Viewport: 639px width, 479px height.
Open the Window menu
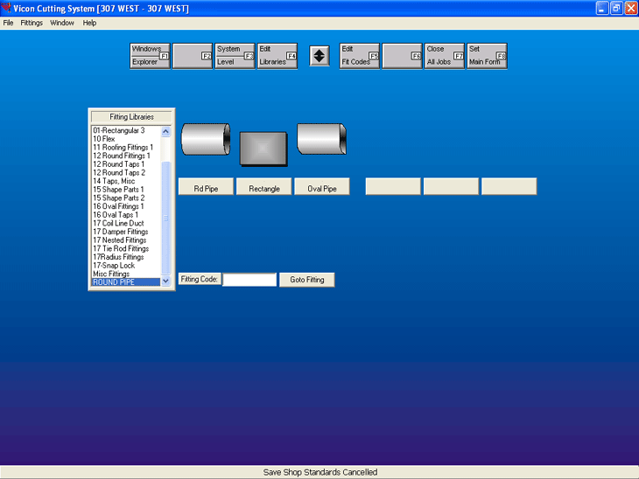tap(62, 23)
